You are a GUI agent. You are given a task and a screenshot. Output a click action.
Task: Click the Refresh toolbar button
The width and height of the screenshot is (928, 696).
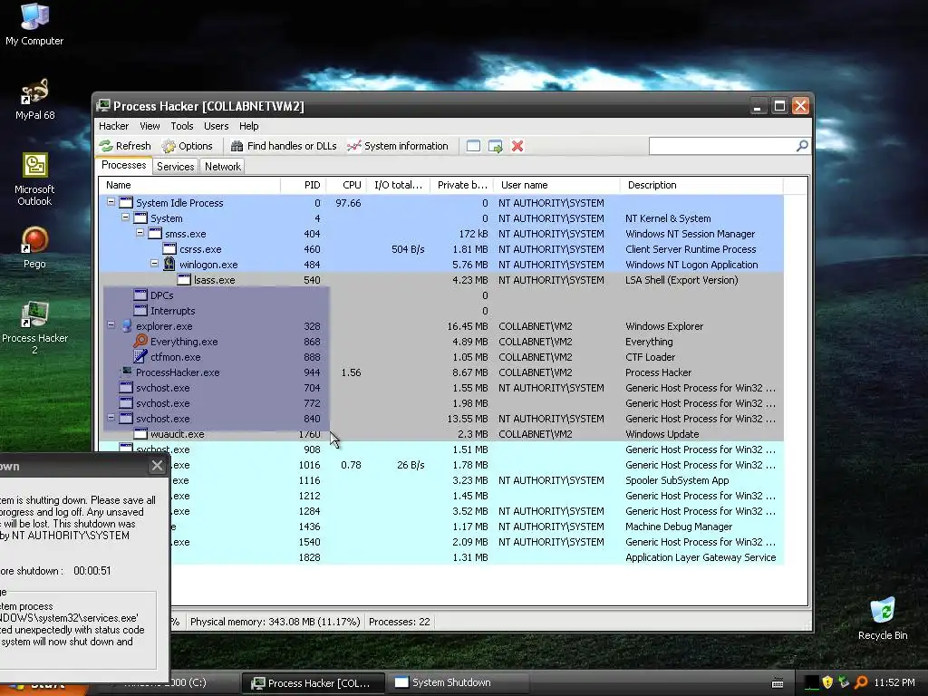(125, 146)
